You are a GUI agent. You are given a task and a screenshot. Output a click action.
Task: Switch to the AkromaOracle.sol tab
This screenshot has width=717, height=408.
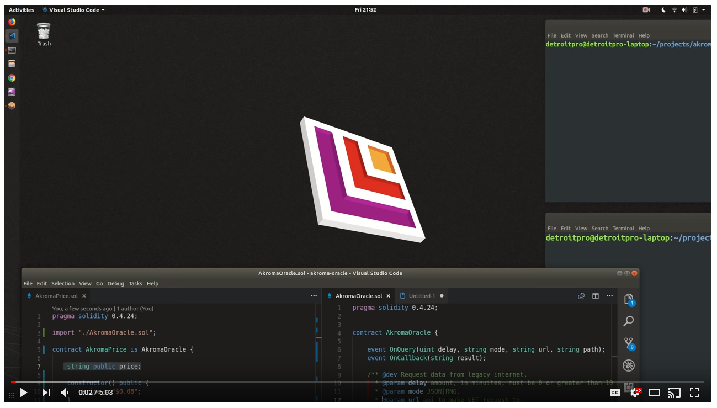[x=359, y=296]
